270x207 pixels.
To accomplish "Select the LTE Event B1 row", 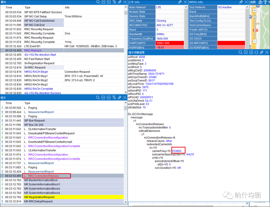I will [62, 46].
